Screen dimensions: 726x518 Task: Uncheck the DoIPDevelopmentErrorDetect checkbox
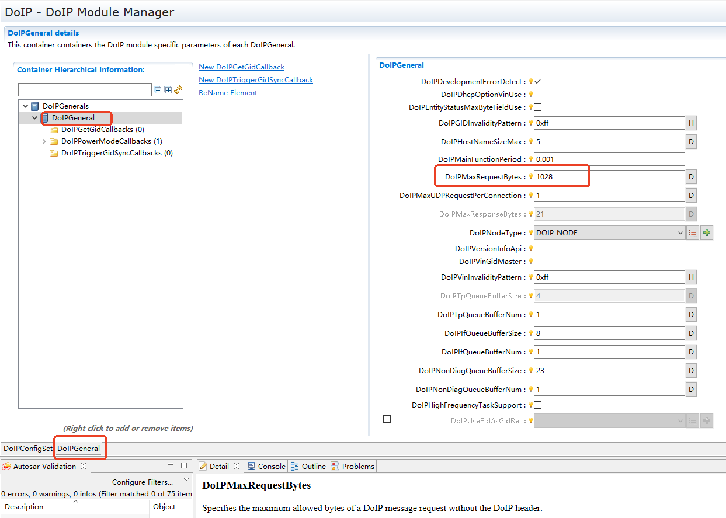click(x=538, y=82)
